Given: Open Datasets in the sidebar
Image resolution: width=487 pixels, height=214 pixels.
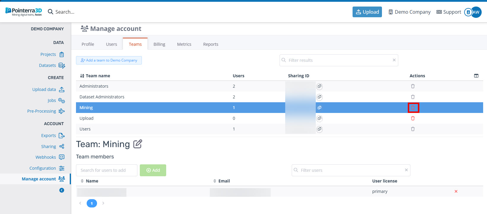Looking at the screenshot, I should click(47, 65).
